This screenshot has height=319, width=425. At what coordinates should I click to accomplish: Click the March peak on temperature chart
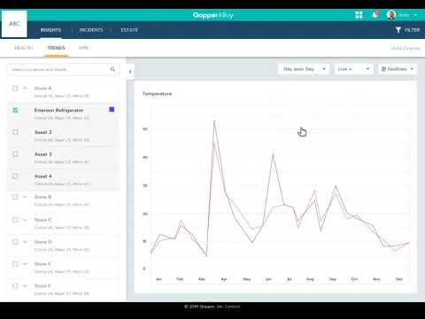(x=214, y=121)
